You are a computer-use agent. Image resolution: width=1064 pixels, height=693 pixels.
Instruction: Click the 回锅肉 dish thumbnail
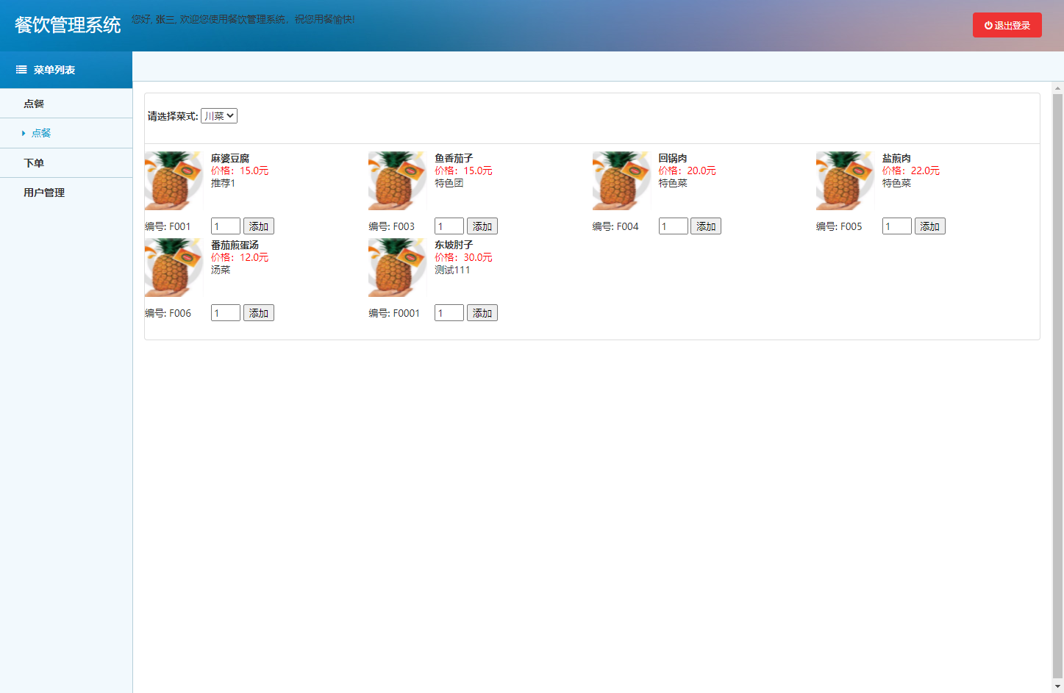[622, 181]
